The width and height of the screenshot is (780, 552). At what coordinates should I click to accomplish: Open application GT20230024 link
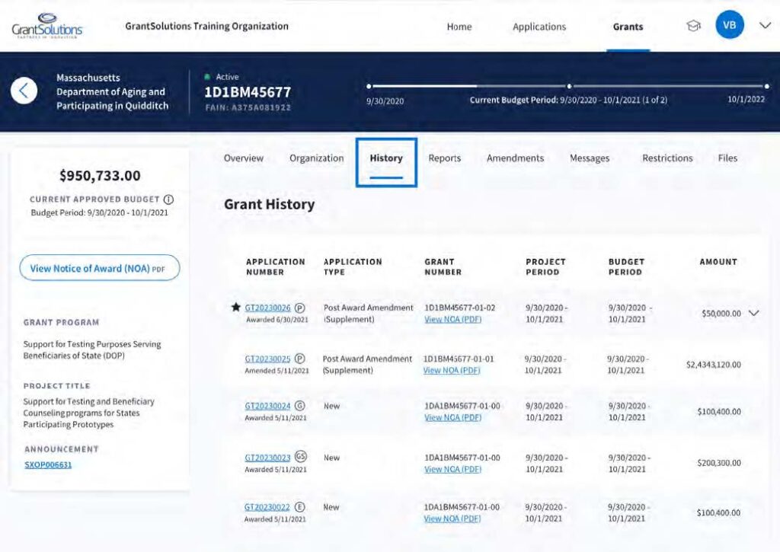coord(267,407)
